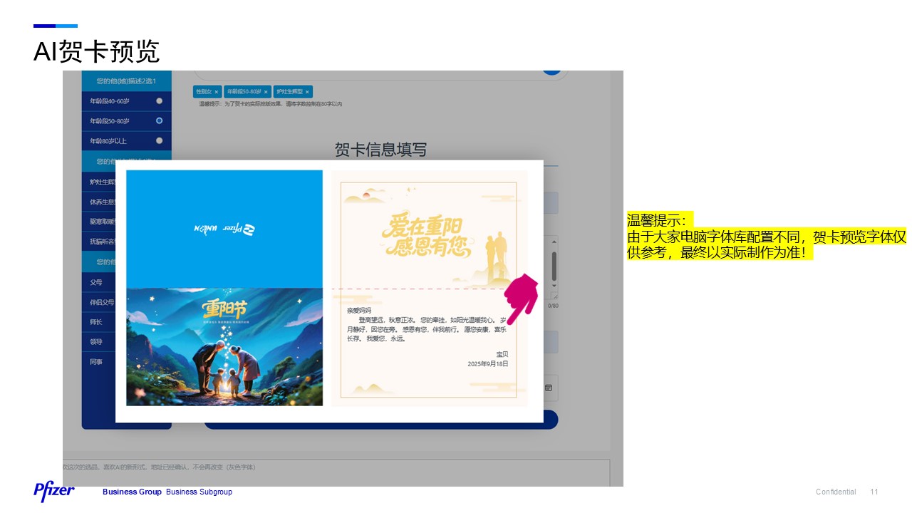Expand the 您的他(她)描述2选1 section header
Viewport: 912px width, 513px height.
[126, 81]
